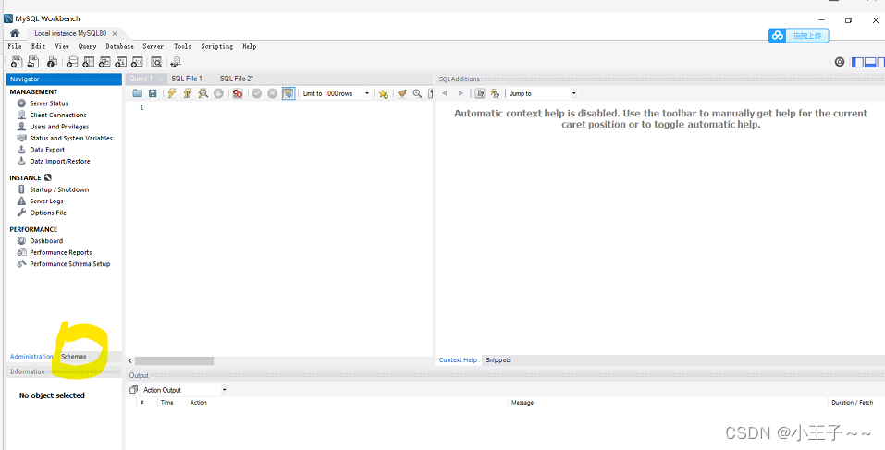The height and width of the screenshot is (450, 885).
Task: Open Startup / Shutdown
Action: 58,189
